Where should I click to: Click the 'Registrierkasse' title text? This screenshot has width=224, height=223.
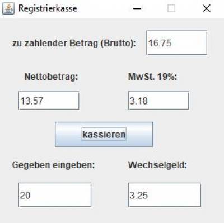tap(48, 8)
